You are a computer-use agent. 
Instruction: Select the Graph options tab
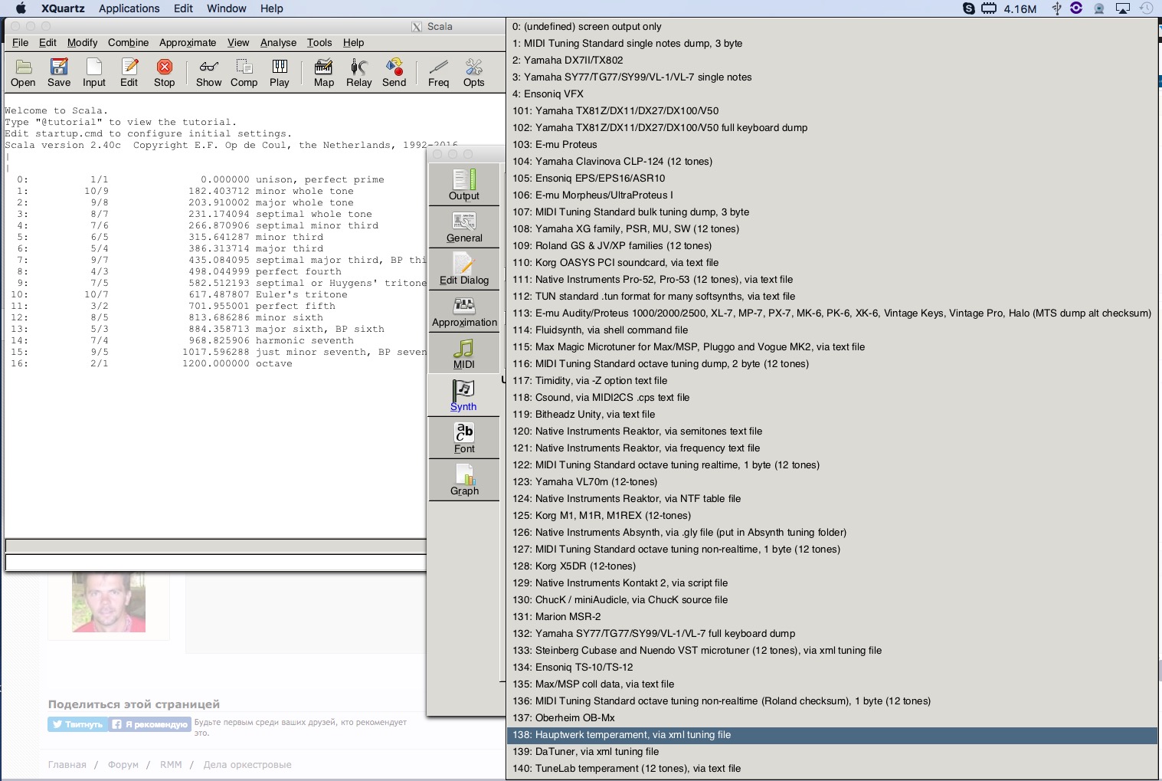tap(464, 480)
